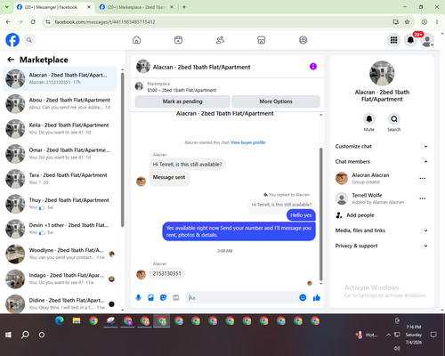Open Chrome tab search dropdown

(7, 7)
